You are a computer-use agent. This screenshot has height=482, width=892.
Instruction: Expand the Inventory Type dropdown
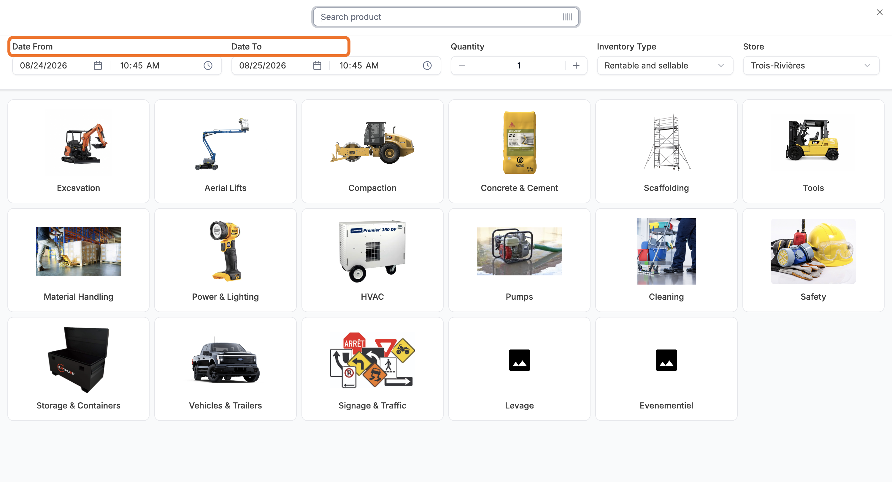pyautogui.click(x=665, y=66)
